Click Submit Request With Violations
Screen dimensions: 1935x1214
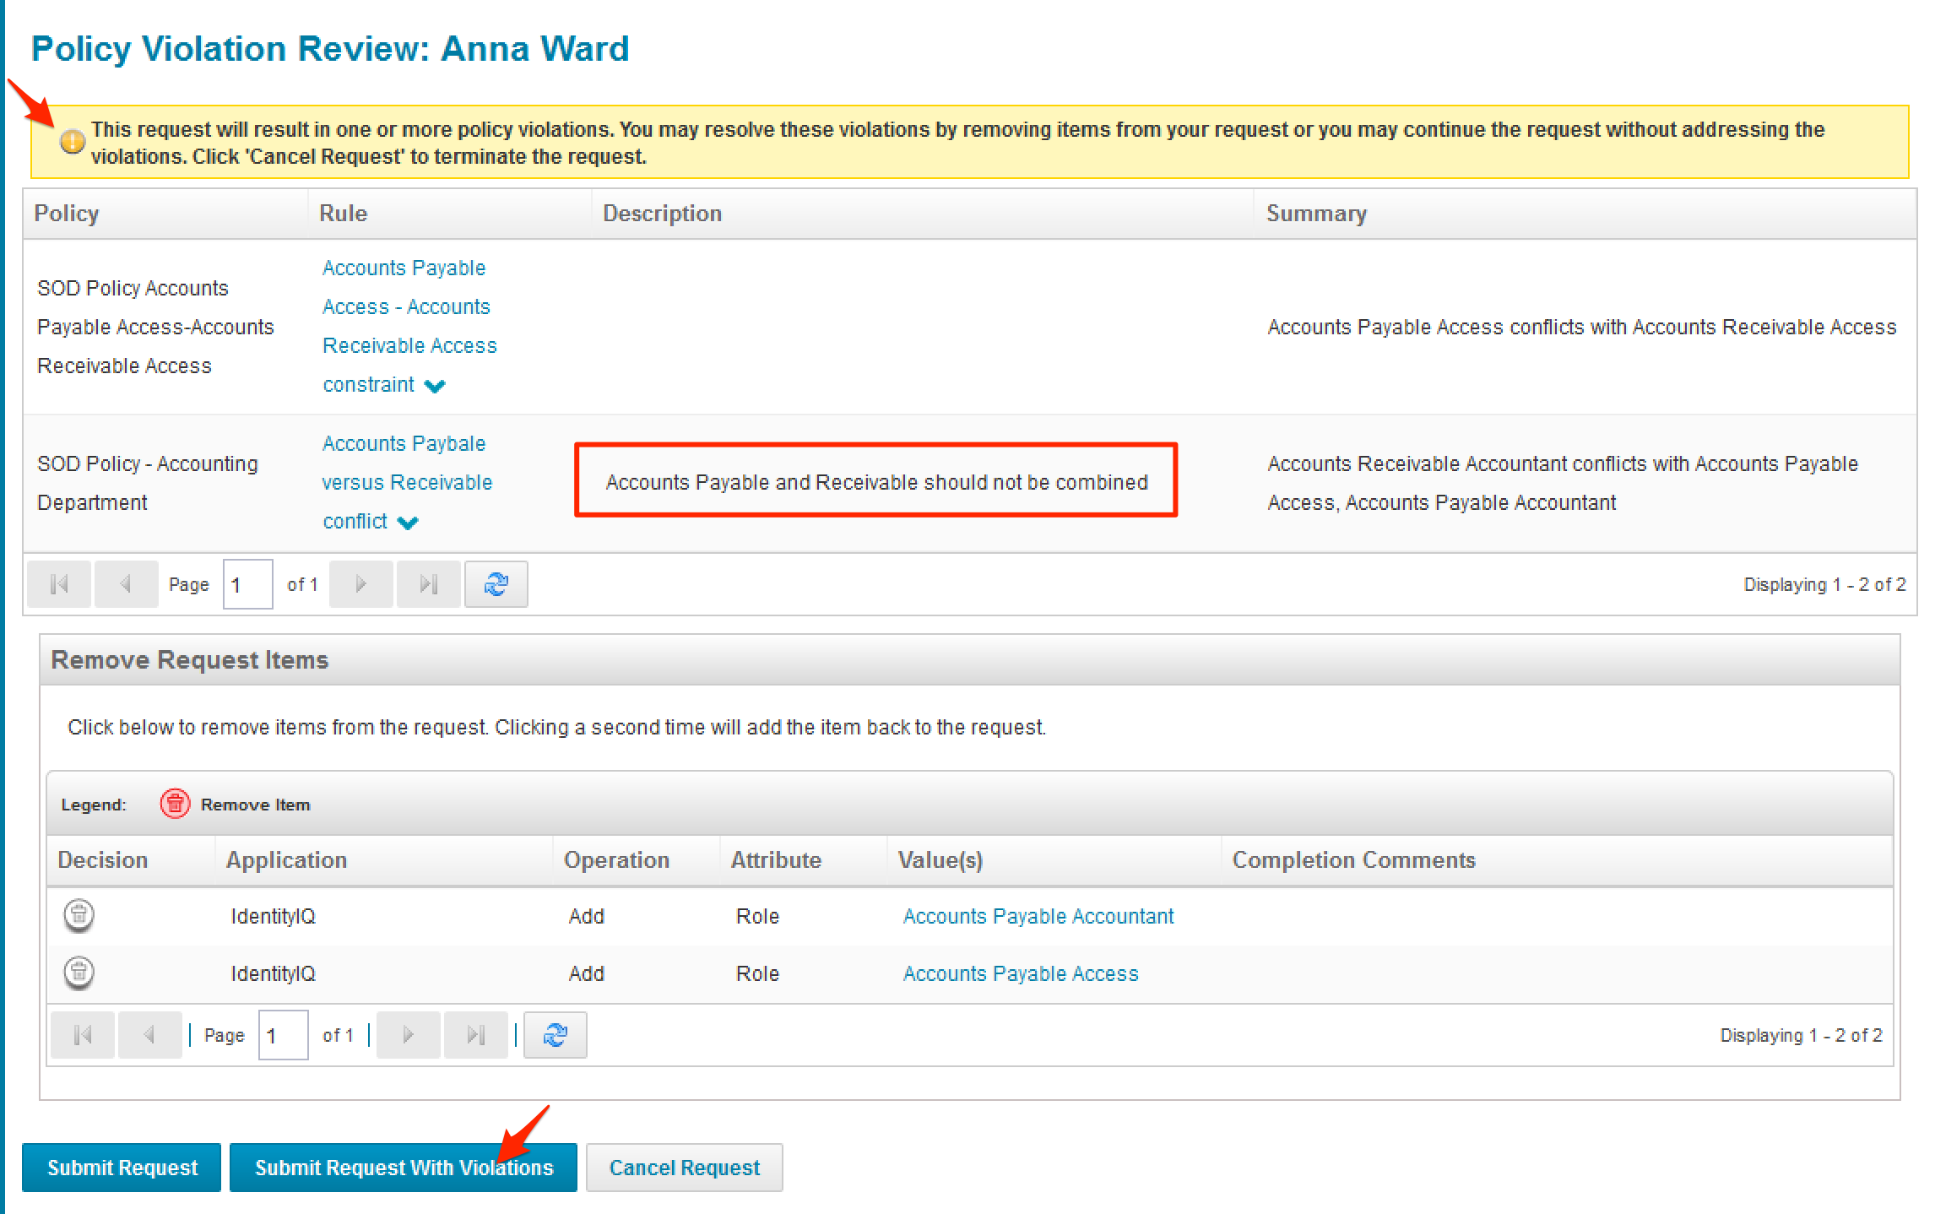pyautogui.click(x=404, y=1168)
